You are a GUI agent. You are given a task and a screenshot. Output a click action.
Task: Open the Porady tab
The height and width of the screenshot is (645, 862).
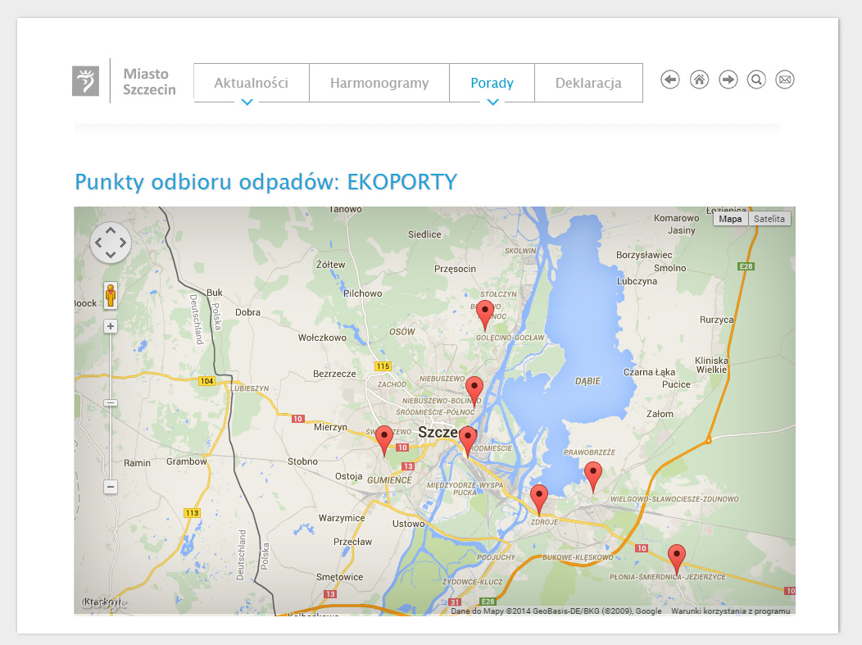click(x=492, y=83)
